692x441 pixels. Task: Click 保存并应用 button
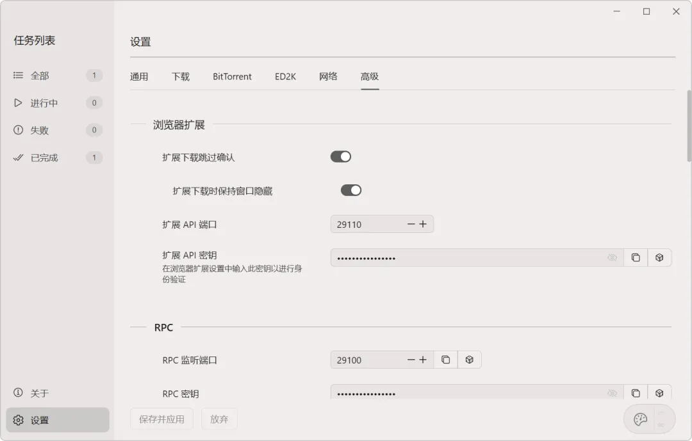point(161,419)
